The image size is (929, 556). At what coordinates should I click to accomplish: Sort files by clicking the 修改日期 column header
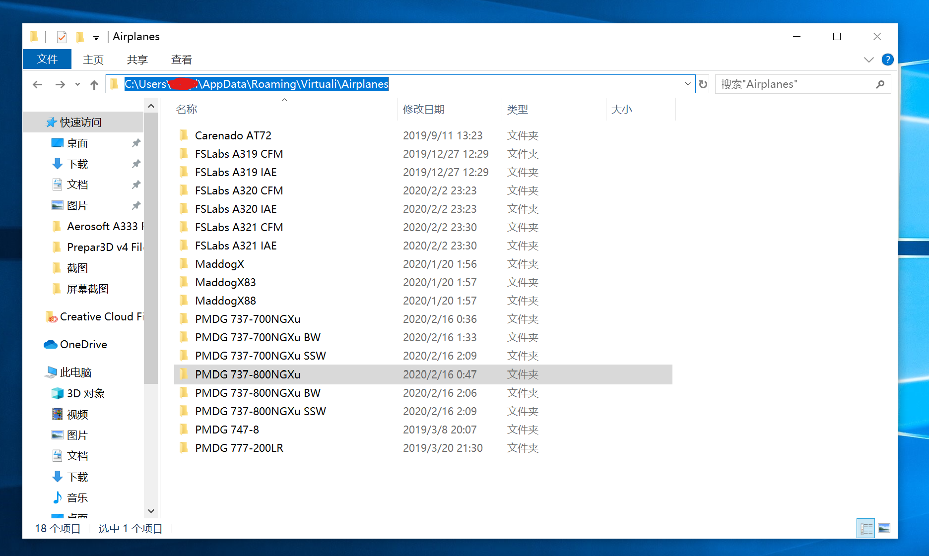click(424, 109)
